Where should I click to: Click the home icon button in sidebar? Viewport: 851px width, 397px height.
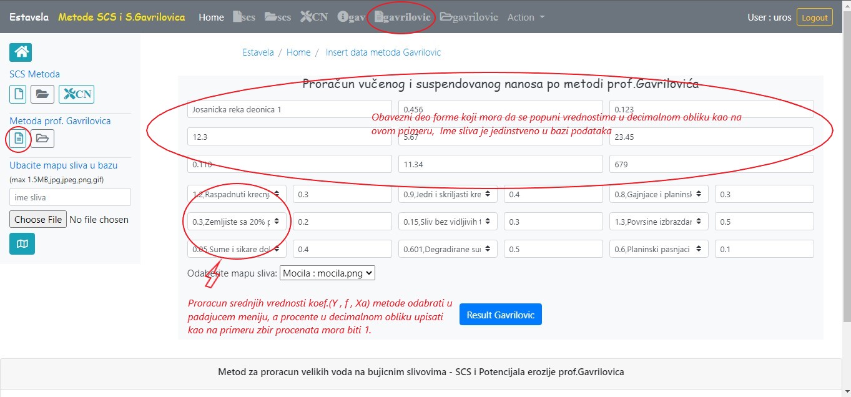tap(21, 52)
